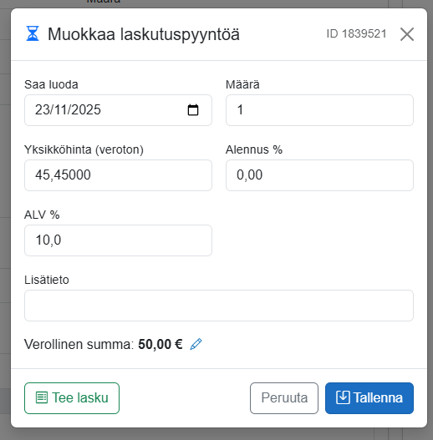Open the calendar picker in Saa luoda
Screen dimensions: 433x440
(193, 109)
